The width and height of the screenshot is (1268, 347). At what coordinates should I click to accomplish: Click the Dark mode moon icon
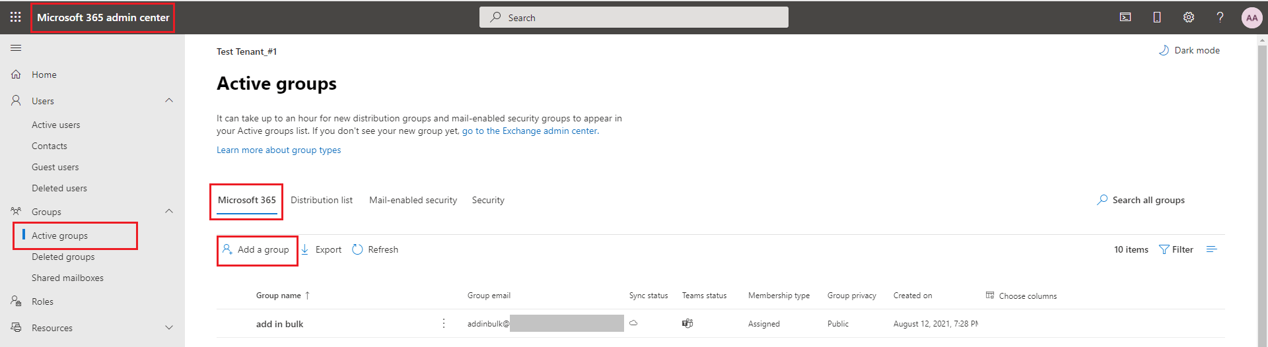[1164, 50]
